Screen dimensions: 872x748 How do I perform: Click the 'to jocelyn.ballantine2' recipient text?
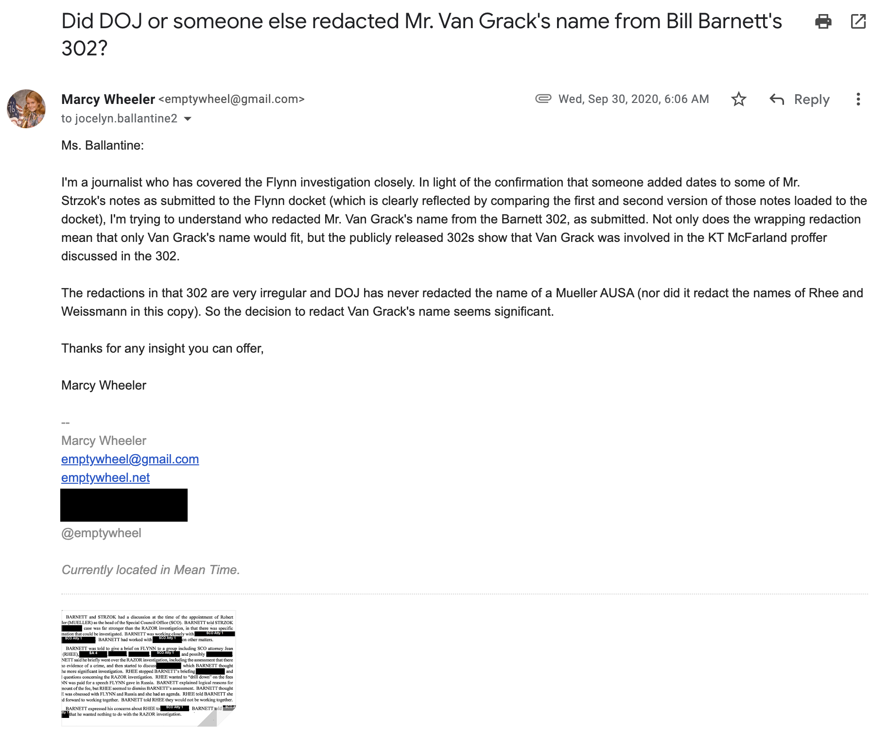pos(119,119)
